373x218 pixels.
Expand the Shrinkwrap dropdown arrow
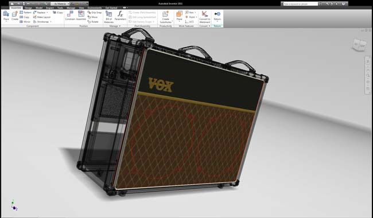click(x=50, y=22)
